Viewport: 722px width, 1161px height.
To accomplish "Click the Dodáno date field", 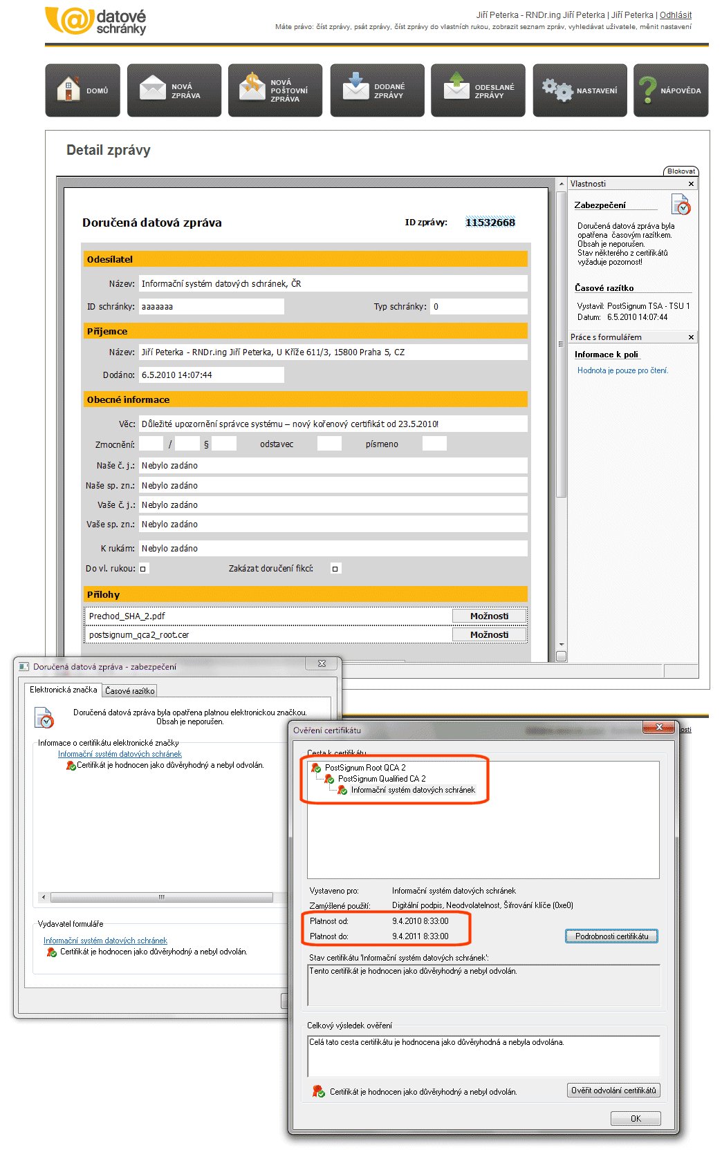I will coord(211,375).
